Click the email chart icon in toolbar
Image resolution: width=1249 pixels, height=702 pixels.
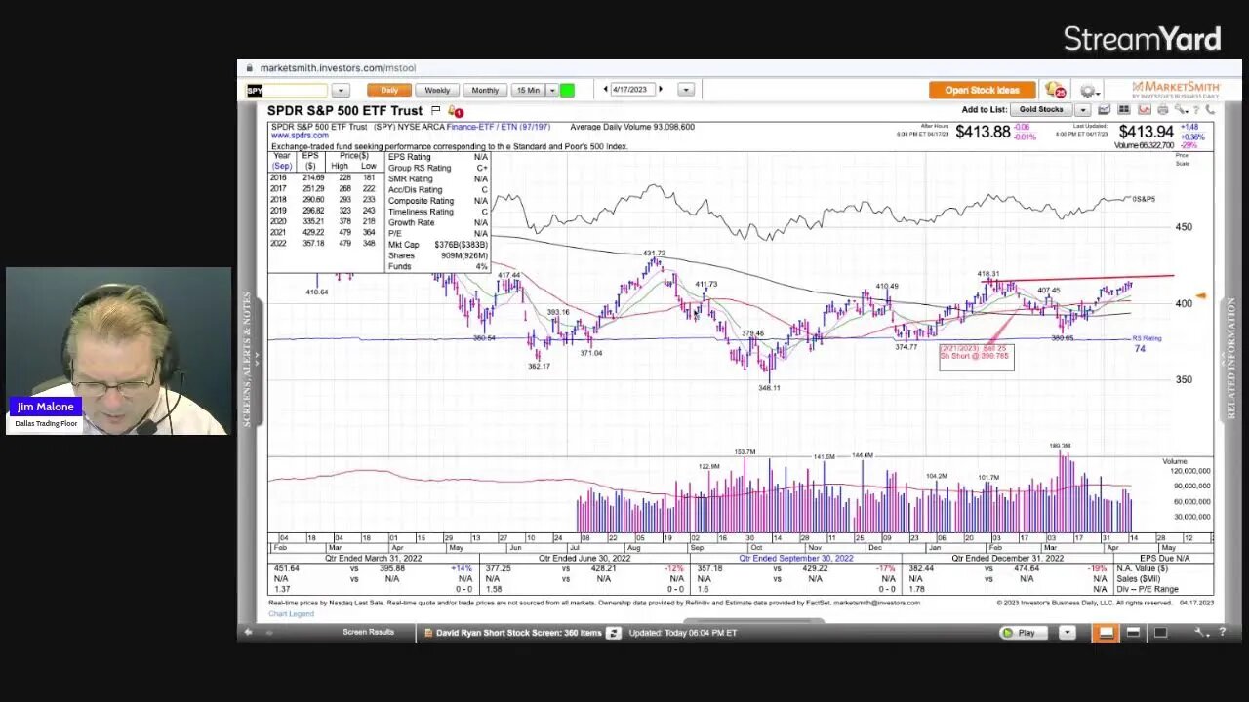tap(1104, 109)
